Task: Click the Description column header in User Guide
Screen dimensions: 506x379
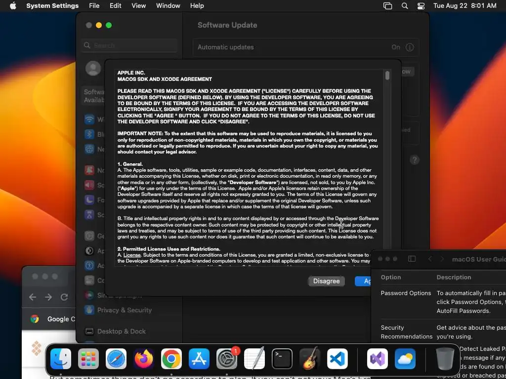Action: [x=454, y=277]
